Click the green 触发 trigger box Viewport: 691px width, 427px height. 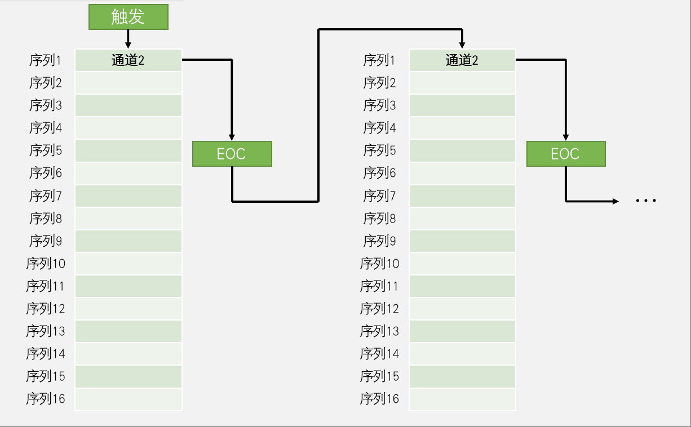129,17
